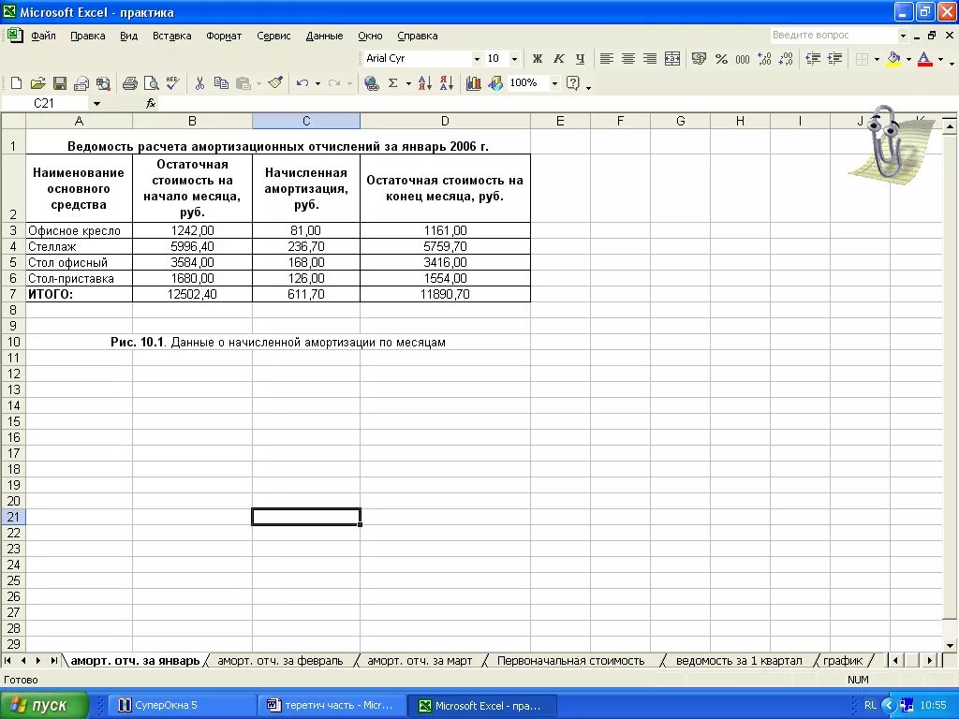Click the function fx insert icon

tap(151, 103)
